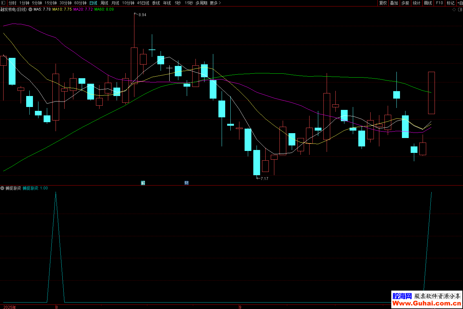The height and width of the screenshot is (309, 463).
Task: Select the 60分钟 period tab
Action: pyautogui.click(x=80, y=3)
